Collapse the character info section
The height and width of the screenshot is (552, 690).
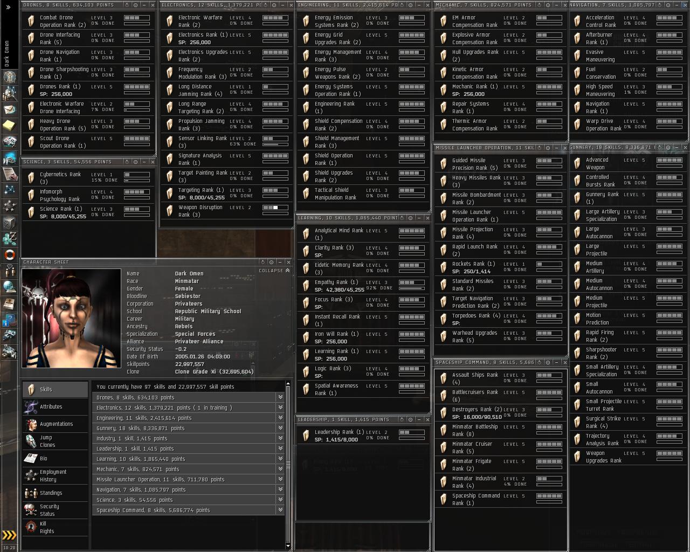coord(274,271)
